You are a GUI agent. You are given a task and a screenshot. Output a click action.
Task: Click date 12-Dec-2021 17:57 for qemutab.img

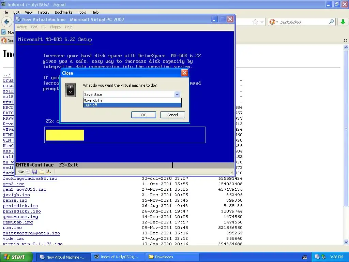point(165,222)
